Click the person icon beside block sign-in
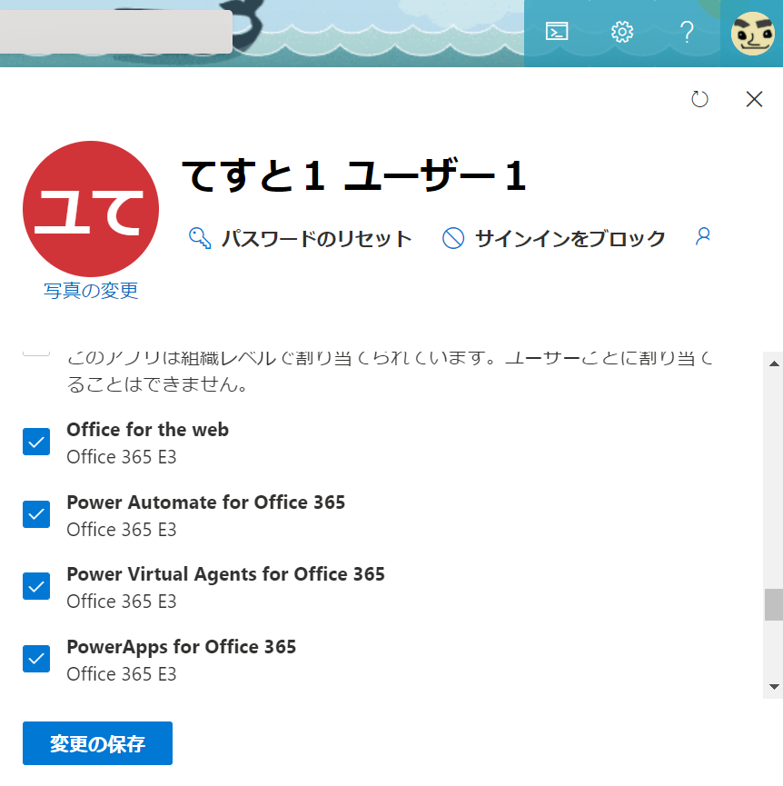This screenshot has height=786, width=783. pyautogui.click(x=703, y=235)
